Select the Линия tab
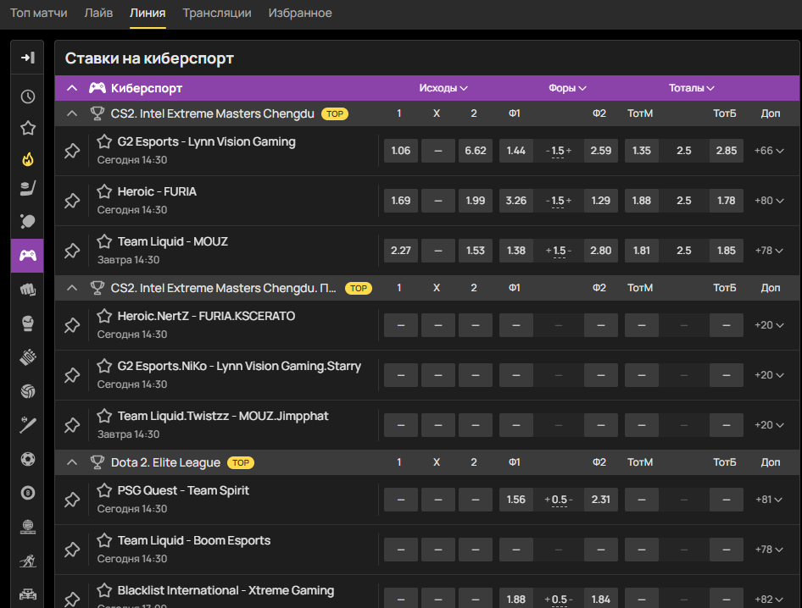The width and height of the screenshot is (802, 608). point(148,13)
